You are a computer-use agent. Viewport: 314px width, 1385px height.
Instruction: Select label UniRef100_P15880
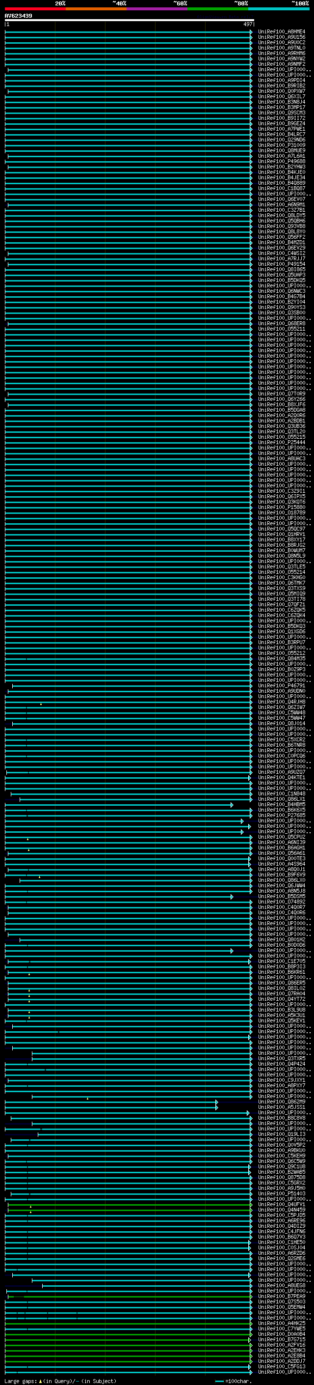[282, 507]
